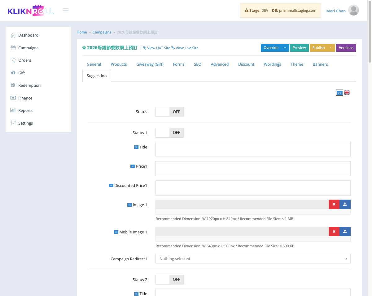Click the Image 1 file path field
Image resolution: width=372 pixels, height=296 pixels.
click(242, 205)
